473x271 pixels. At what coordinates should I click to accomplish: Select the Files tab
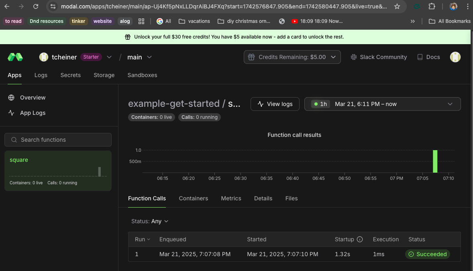coord(292,198)
